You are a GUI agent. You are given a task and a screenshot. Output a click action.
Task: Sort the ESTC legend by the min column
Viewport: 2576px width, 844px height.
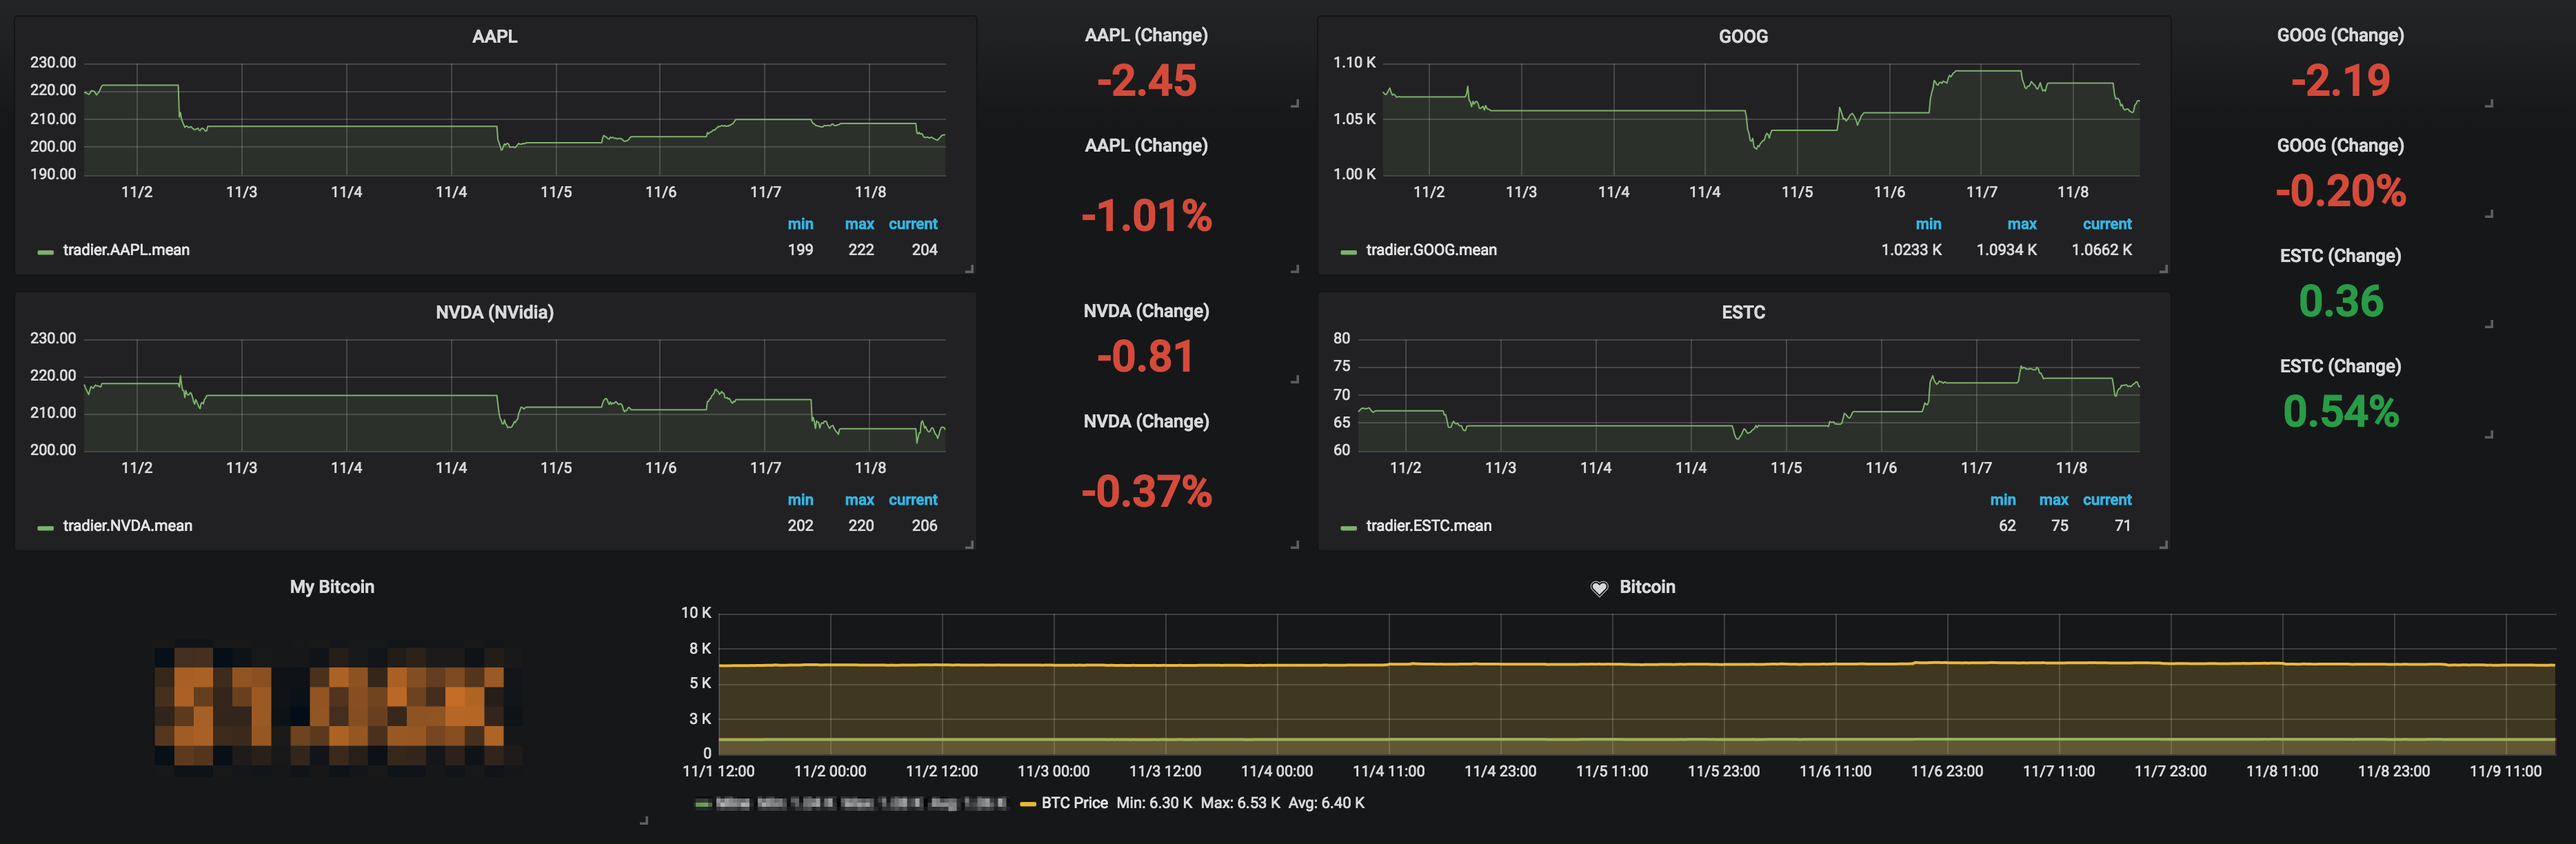tap(2002, 500)
